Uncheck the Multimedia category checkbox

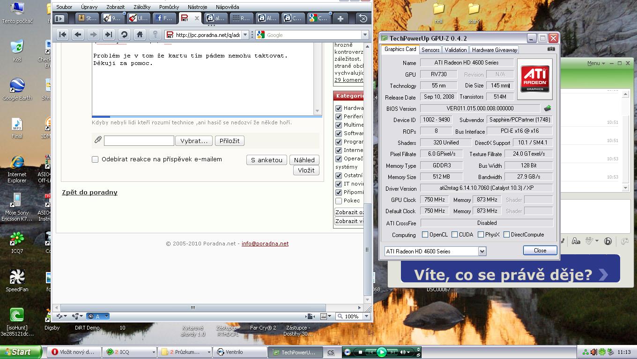[x=339, y=125]
